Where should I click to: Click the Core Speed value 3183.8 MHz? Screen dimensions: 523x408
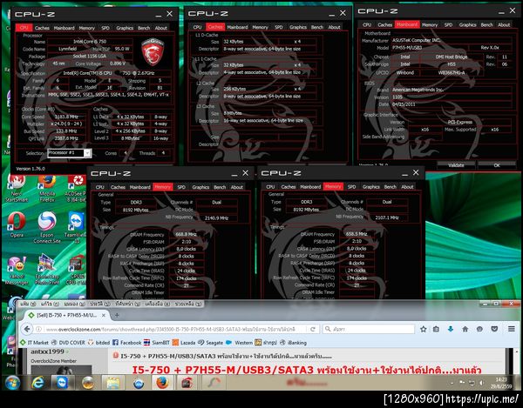pyautogui.click(x=66, y=117)
